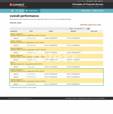Click submitted time 02/13/17 06:02AM EST
The width and height of the screenshot is (113, 114).
click(x=73, y=84)
